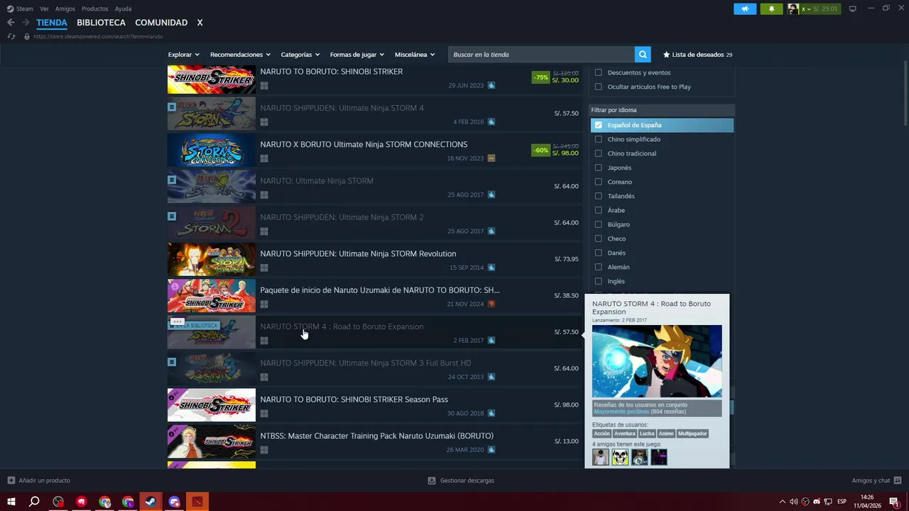Open Ultimate Ninja STORM Revolution result
This screenshot has height=511, width=909.
coord(375,260)
